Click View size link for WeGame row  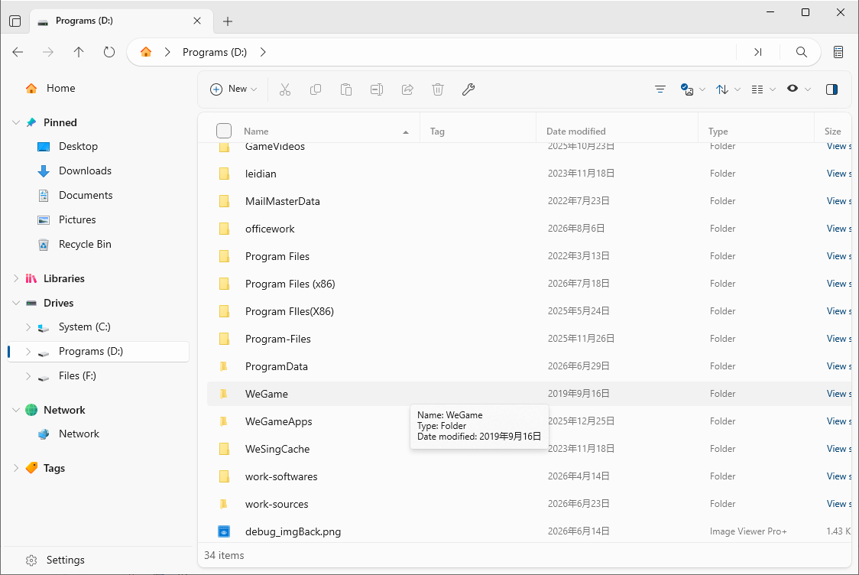[x=838, y=394]
